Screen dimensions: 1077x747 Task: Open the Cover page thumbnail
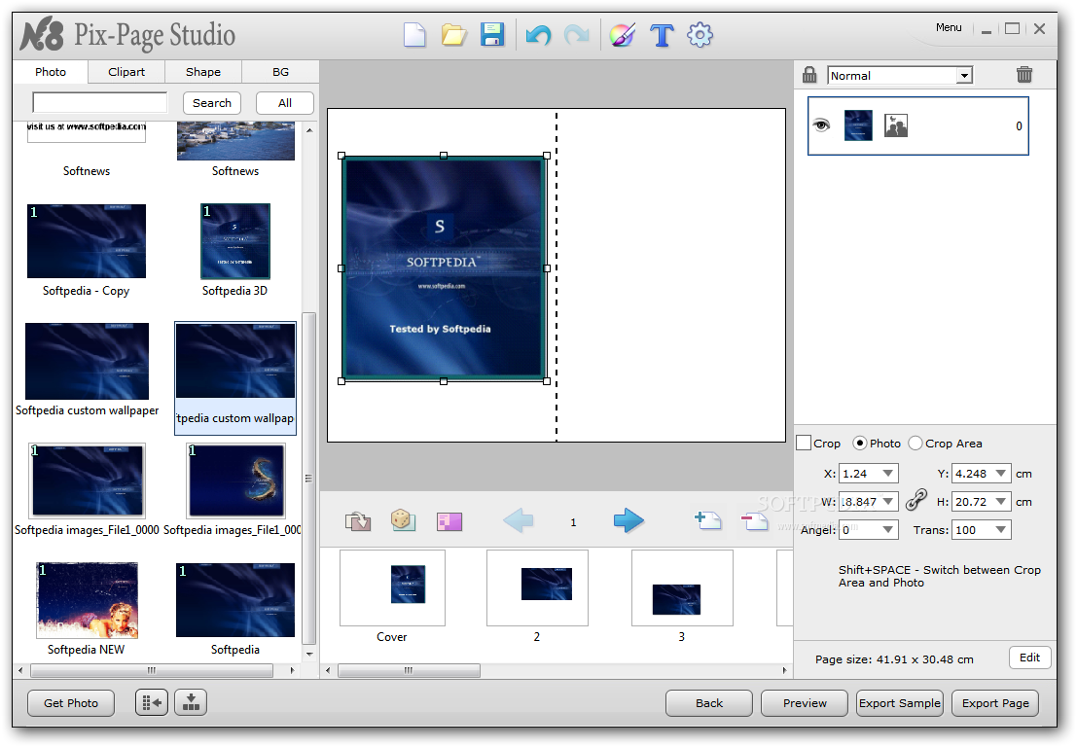[x=392, y=587]
